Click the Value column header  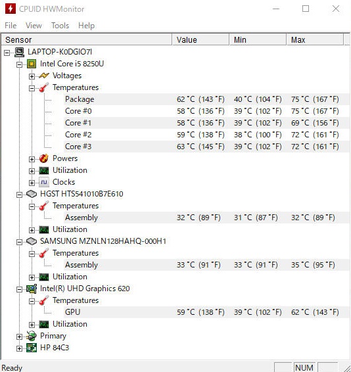tap(200, 39)
